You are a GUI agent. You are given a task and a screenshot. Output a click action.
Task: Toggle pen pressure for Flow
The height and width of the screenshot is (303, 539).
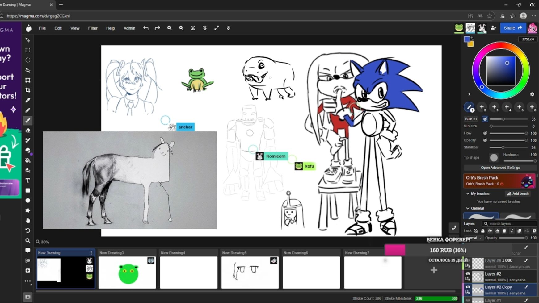click(485, 133)
